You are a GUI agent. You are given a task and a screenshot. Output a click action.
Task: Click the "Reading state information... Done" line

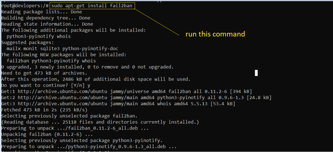tap(47, 24)
